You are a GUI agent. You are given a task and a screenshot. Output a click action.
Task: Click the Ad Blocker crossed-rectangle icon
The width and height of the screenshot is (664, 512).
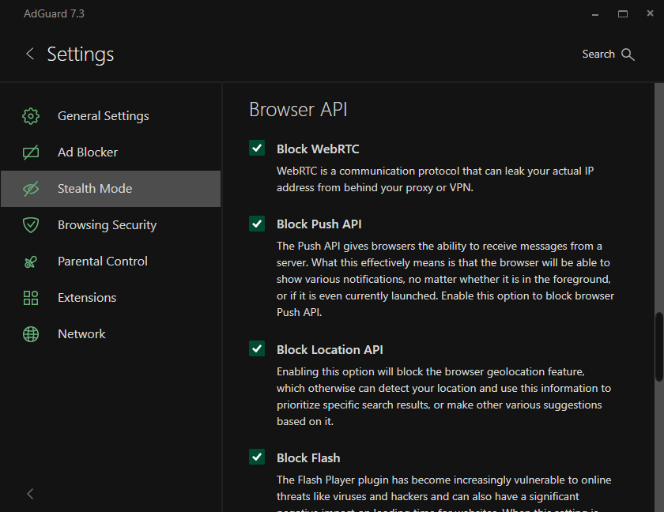(31, 152)
